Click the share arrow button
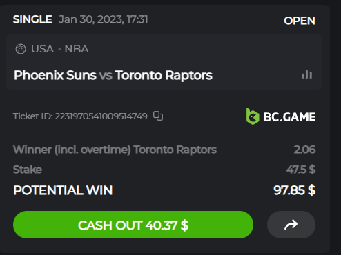 point(291,225)
